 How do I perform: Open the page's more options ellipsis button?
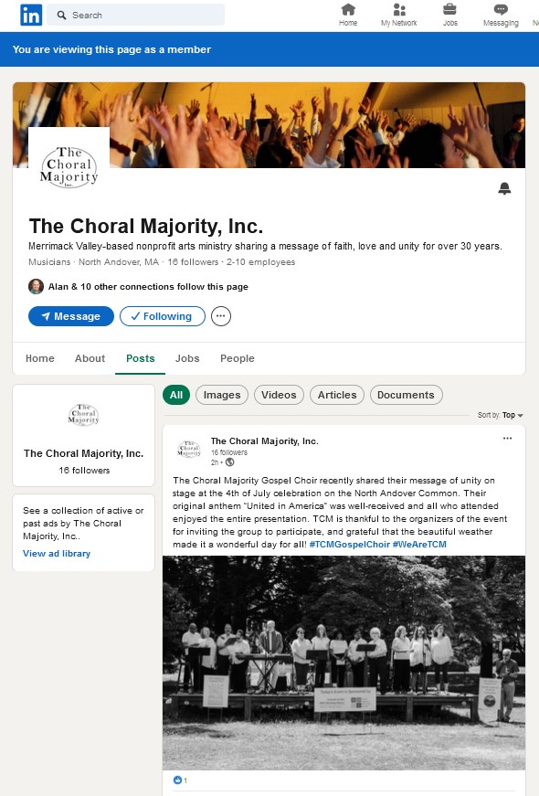[x=221, y=316]
